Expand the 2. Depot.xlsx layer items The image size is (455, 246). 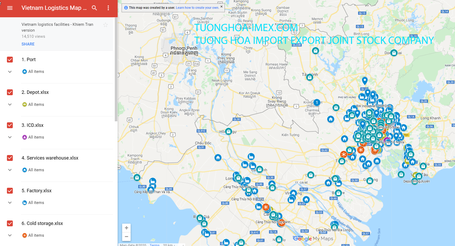[x=10, y=105]
